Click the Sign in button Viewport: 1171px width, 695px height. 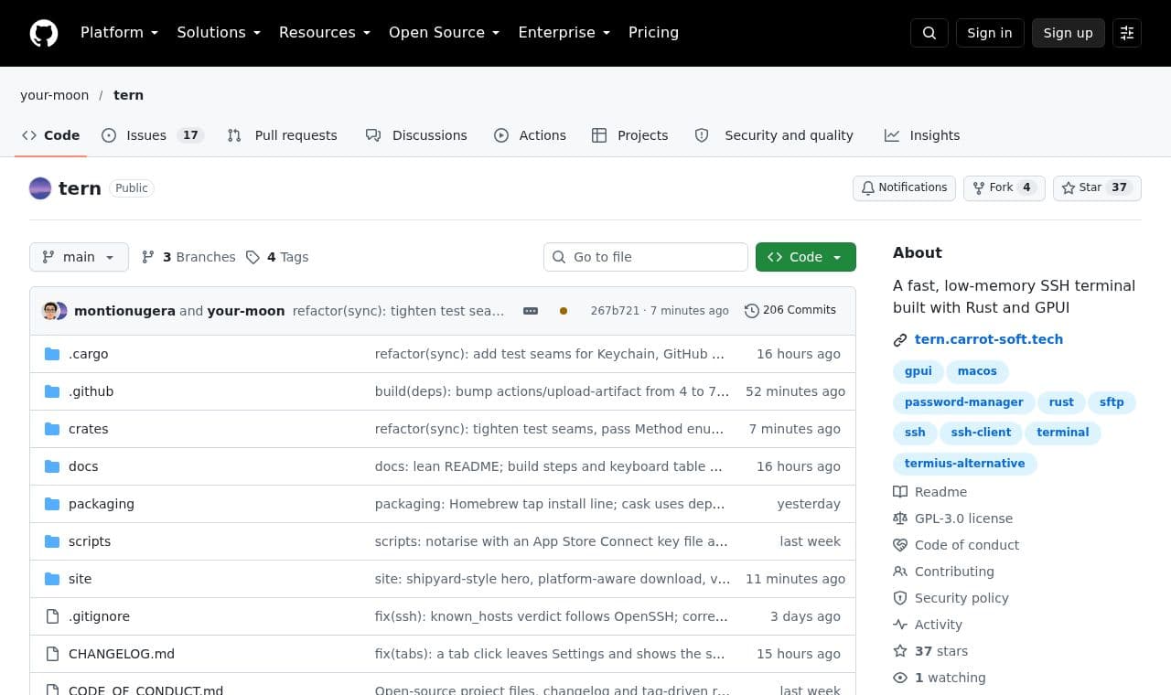990,33
